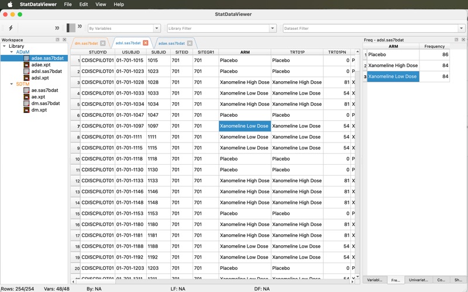Click the horizontal scroll right arrow
The width and height of the screenshot is (468, 292).
353,281
